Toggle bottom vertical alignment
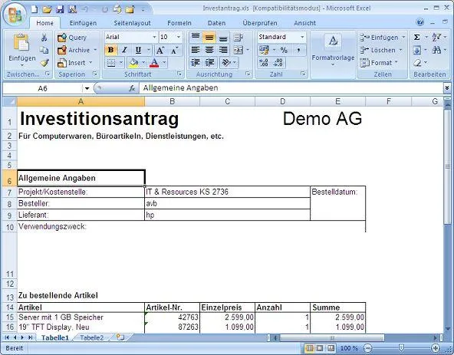 pos(223,38)
